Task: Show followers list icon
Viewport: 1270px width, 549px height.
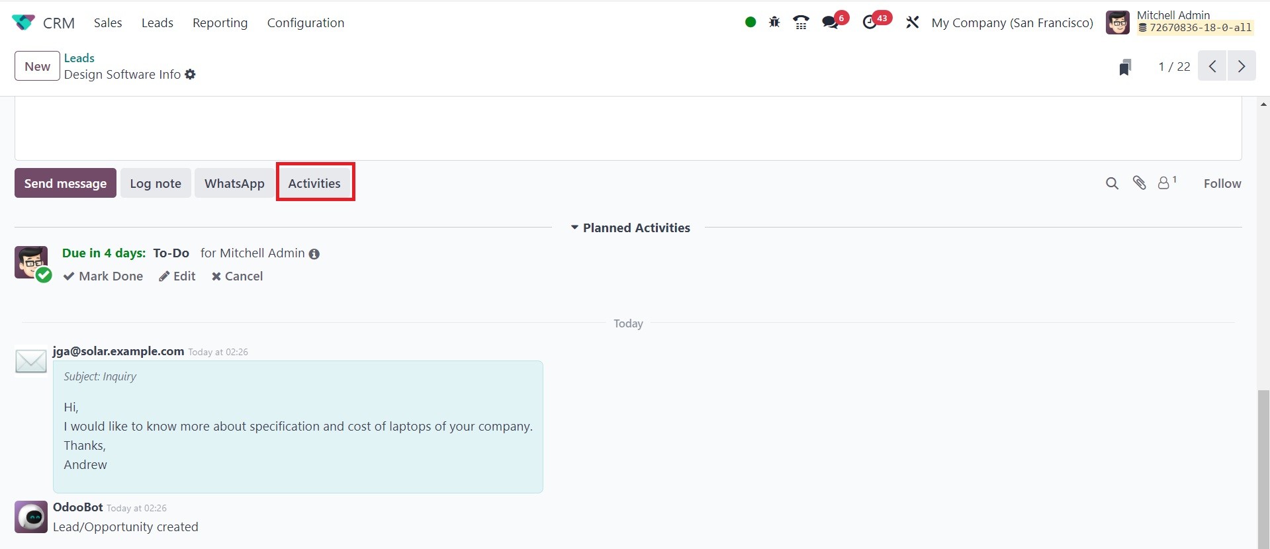Action: pyautogui.click(x=1165, y=183)
